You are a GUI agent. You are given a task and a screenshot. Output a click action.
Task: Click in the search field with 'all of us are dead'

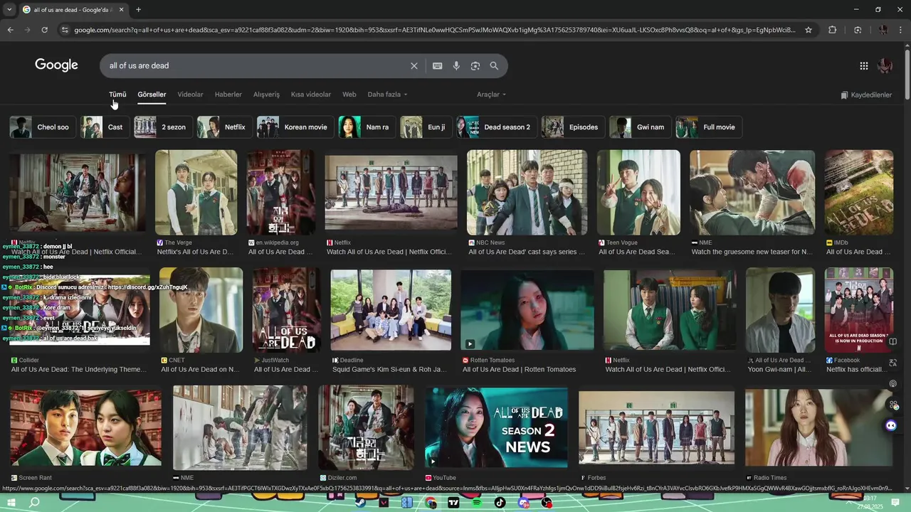pos(256,65)
